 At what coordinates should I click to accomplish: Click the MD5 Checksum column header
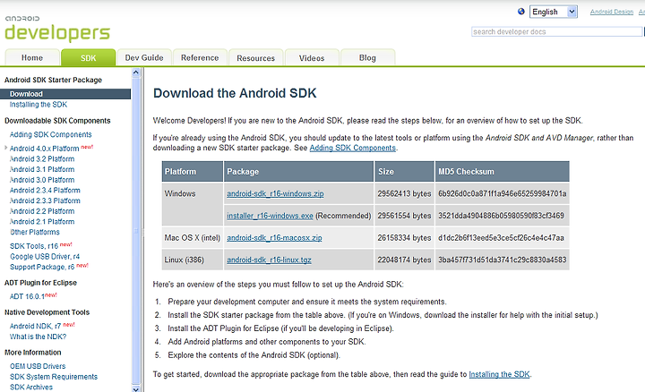pos(503,172)
